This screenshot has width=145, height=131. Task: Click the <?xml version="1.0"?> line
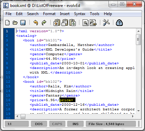tap(40, 31)
